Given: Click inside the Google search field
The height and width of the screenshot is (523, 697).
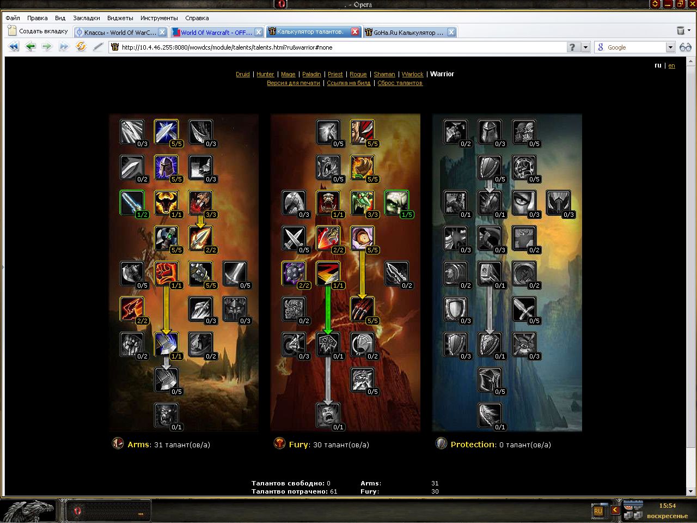Looking at the screenshot, I should (634, 47).
